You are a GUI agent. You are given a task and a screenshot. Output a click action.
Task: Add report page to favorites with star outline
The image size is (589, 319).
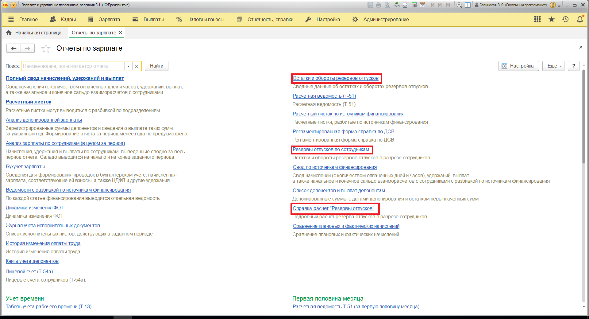click(46, 49)
